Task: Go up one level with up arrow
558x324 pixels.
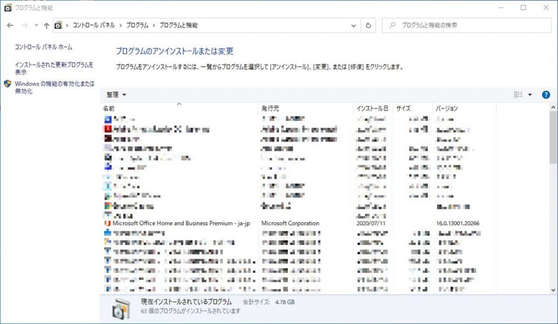Action: click(x=46, y=25)
